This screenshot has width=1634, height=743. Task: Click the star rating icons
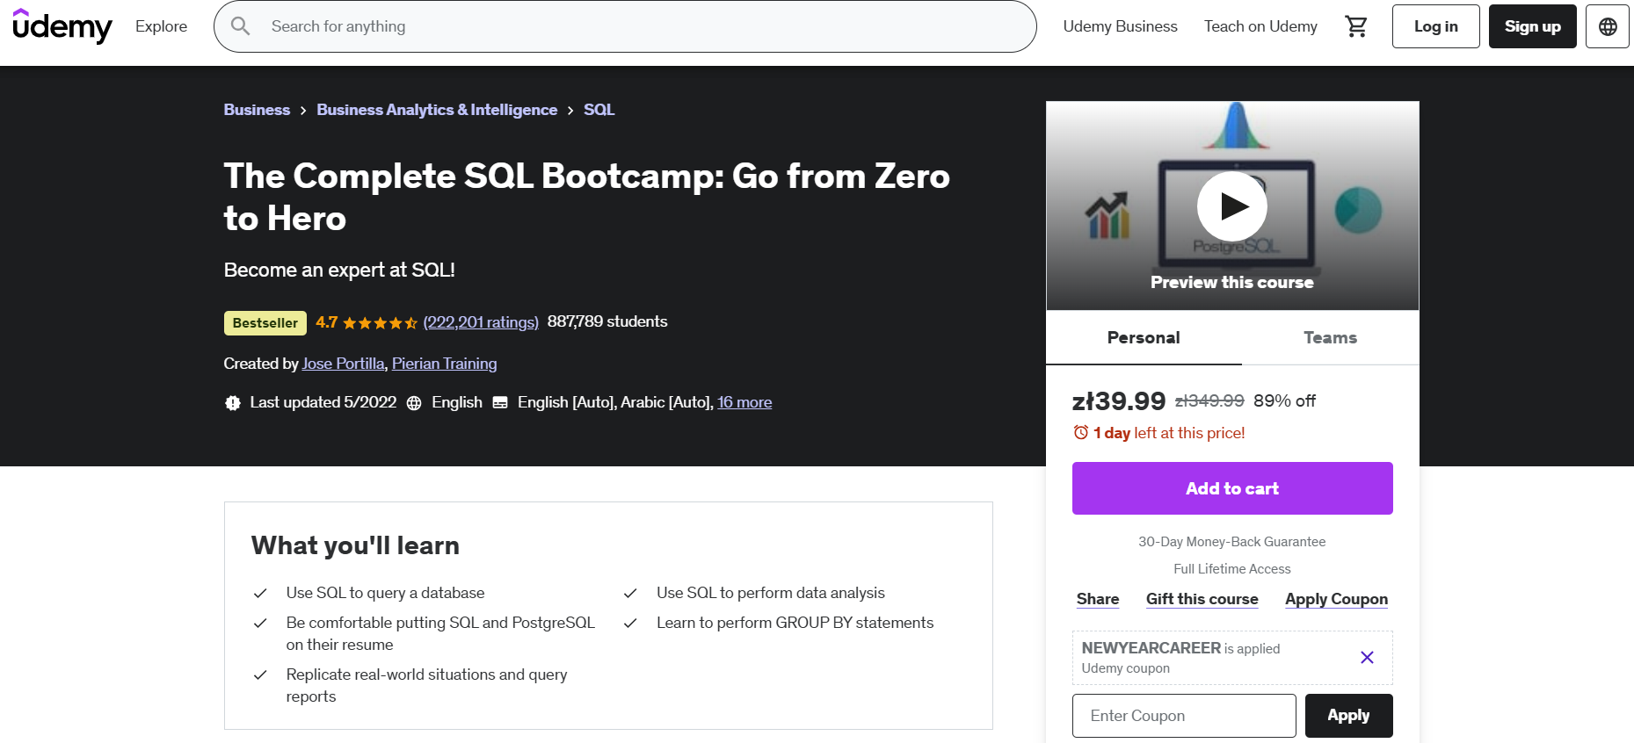tap(380, 323)
